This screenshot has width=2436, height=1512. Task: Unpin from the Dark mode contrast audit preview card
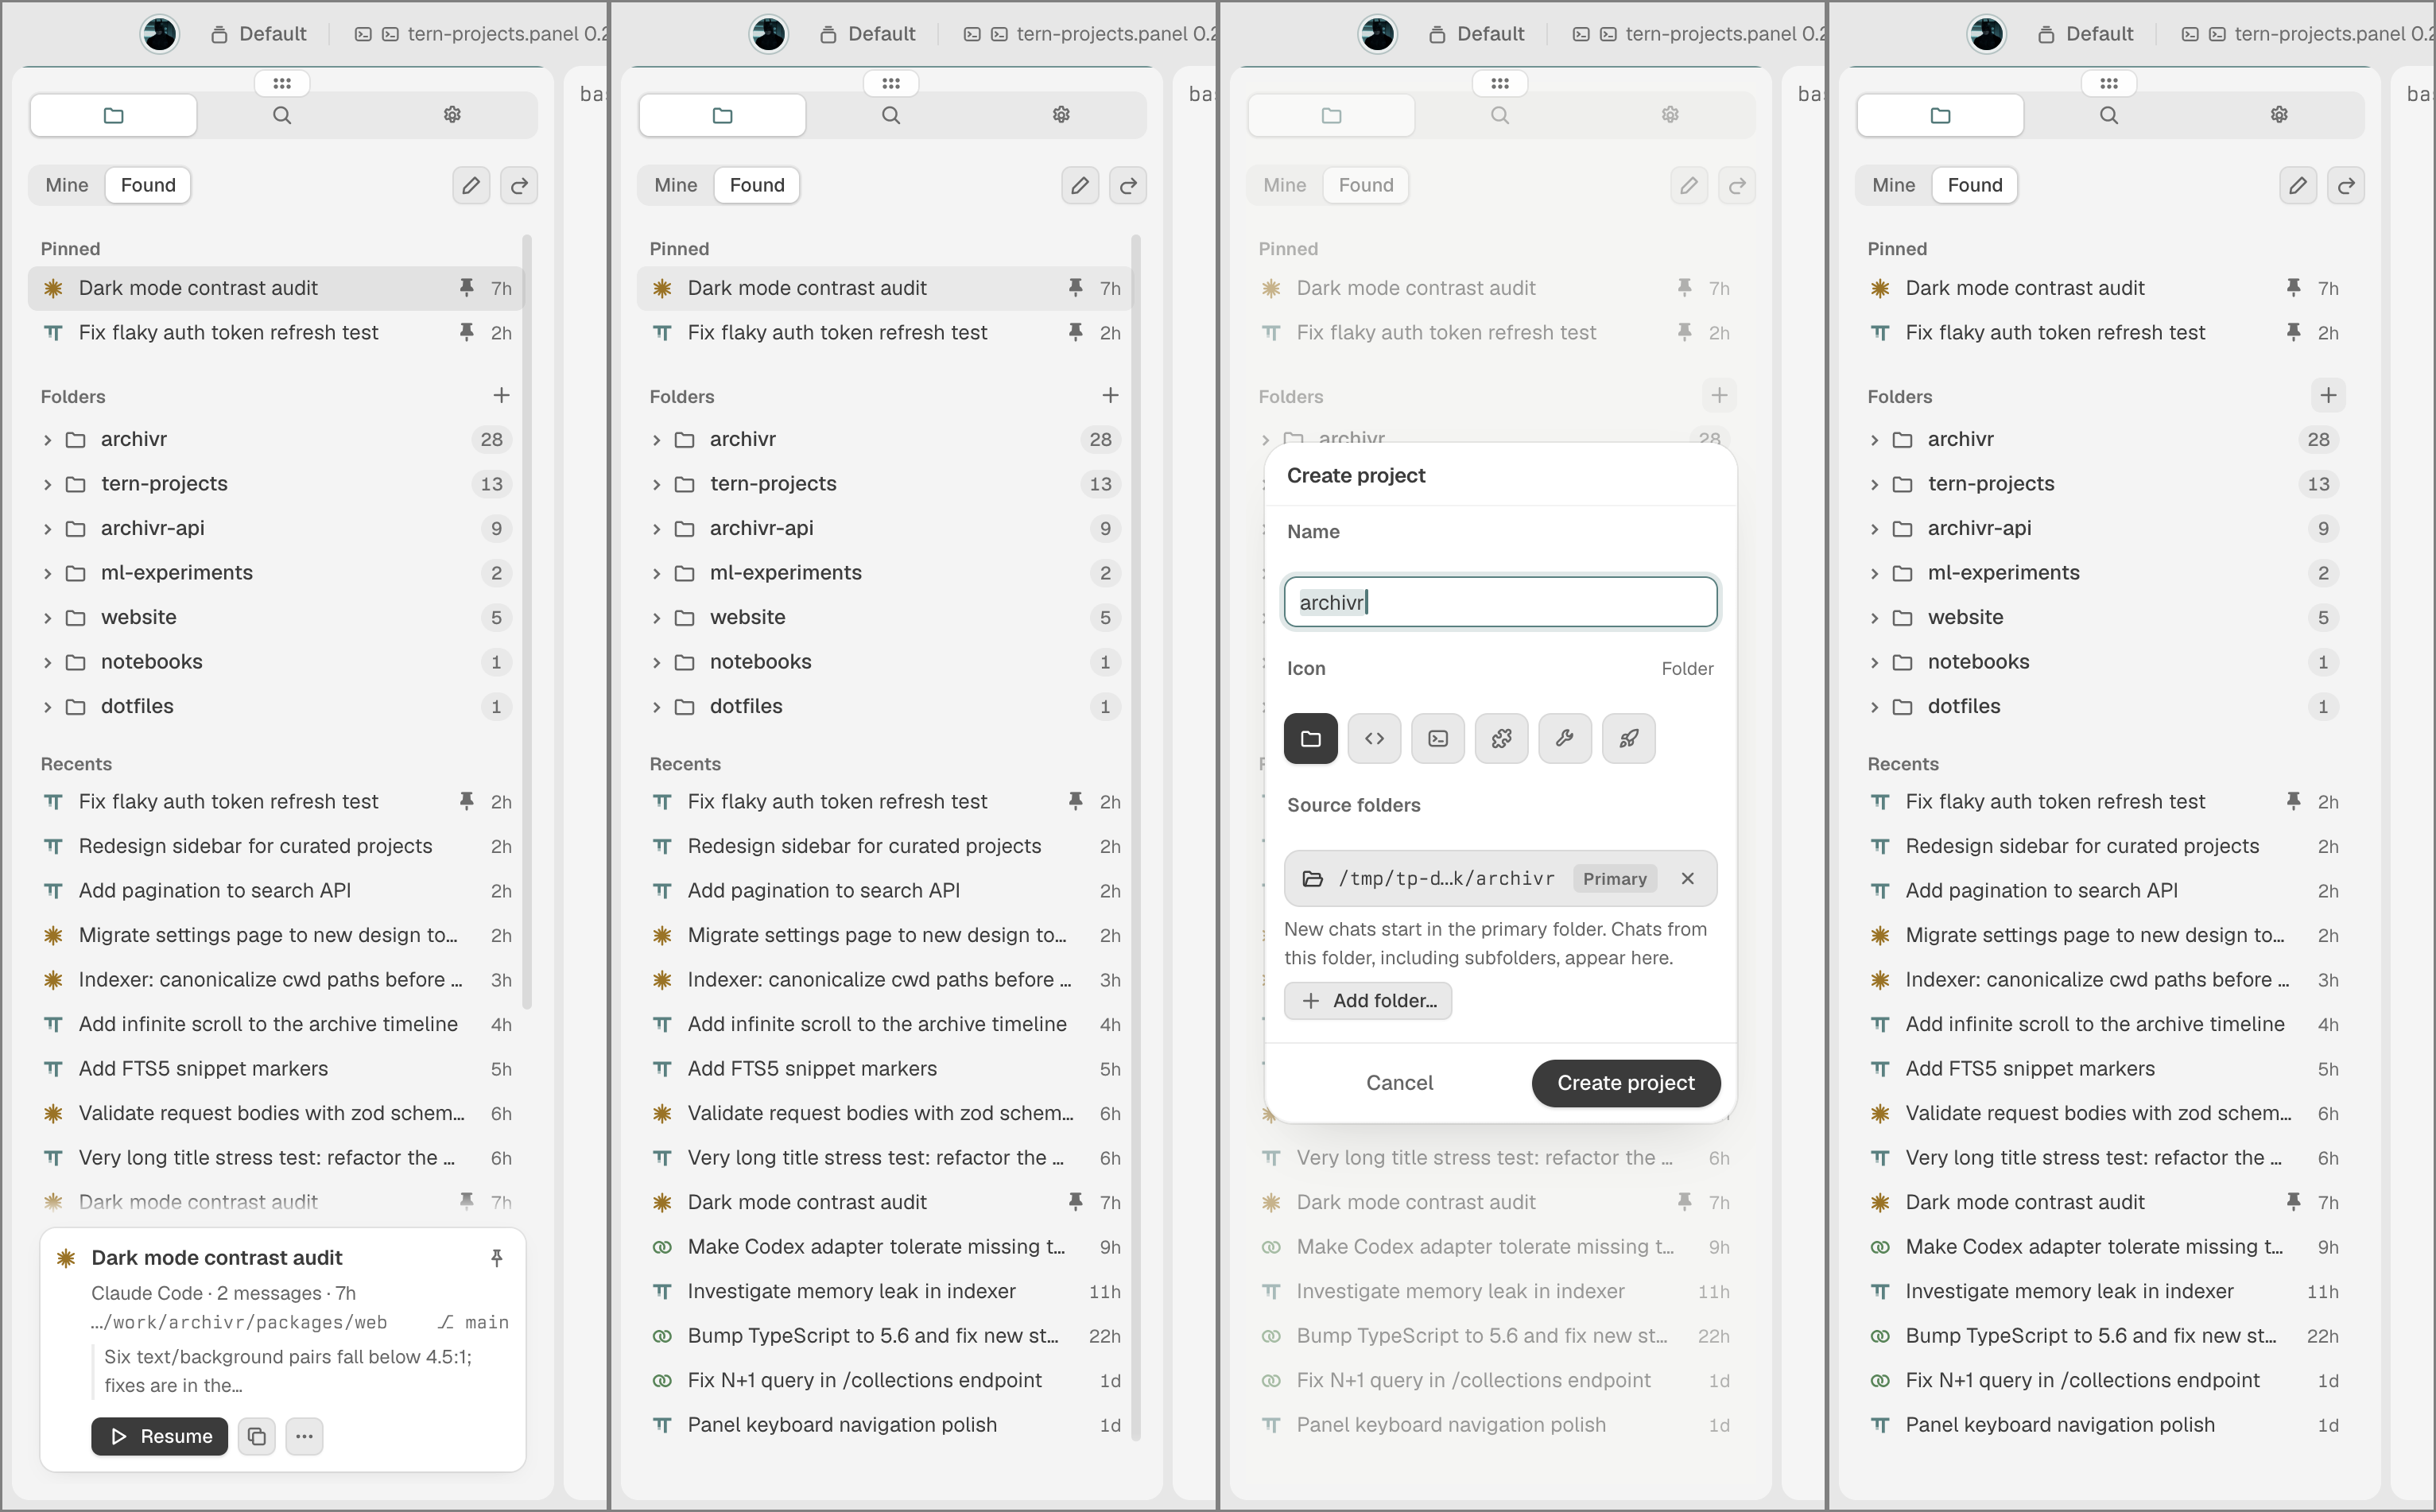[x=496, y=1258]
